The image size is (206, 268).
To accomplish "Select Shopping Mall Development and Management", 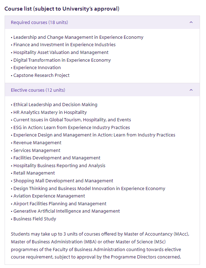I will (x=63, y=181).
